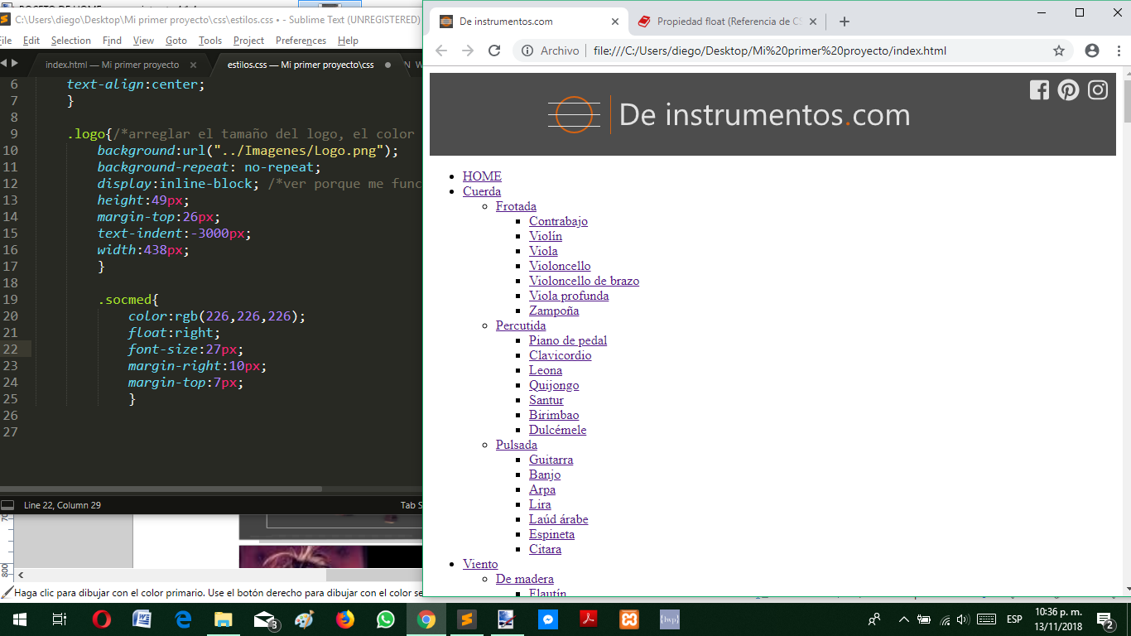
Task: Open the Chrome profile avatar
Action: point(1092,51)
